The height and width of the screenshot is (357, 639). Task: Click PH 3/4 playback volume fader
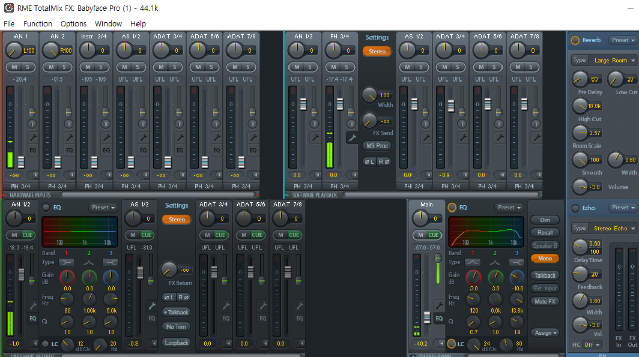pos(340,104)
